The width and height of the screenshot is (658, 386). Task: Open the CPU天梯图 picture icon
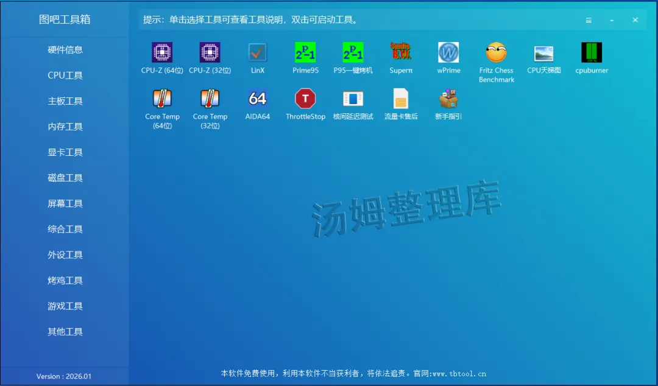(544, 54)
